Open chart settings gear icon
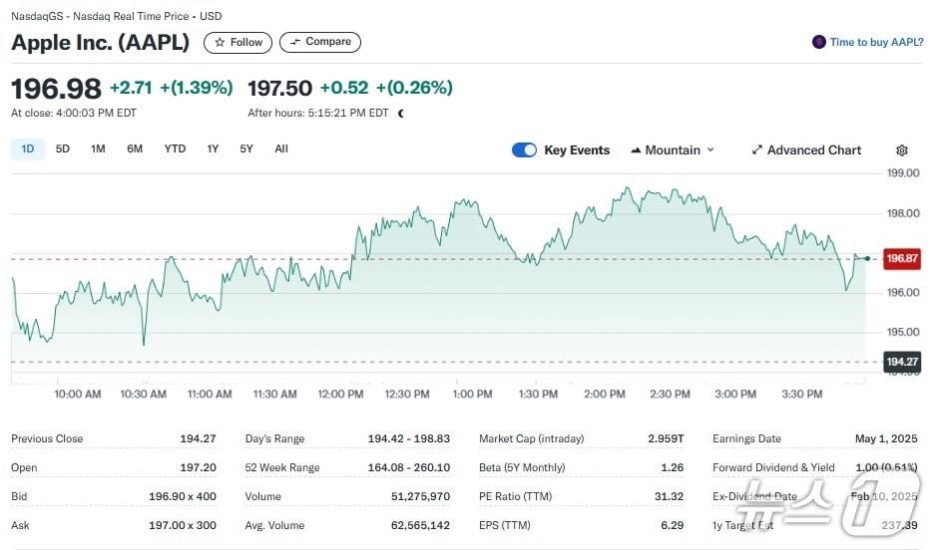934x550 pixels. (902, 150)
